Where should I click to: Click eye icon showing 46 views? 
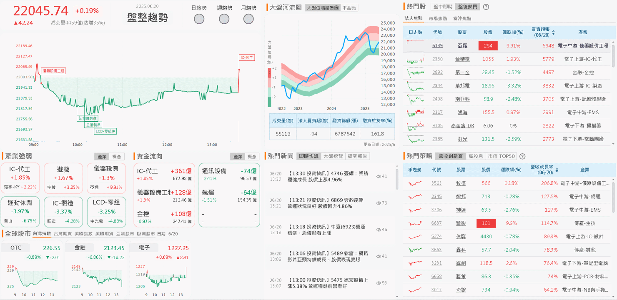pyautogui.click(x=379, y=230)
